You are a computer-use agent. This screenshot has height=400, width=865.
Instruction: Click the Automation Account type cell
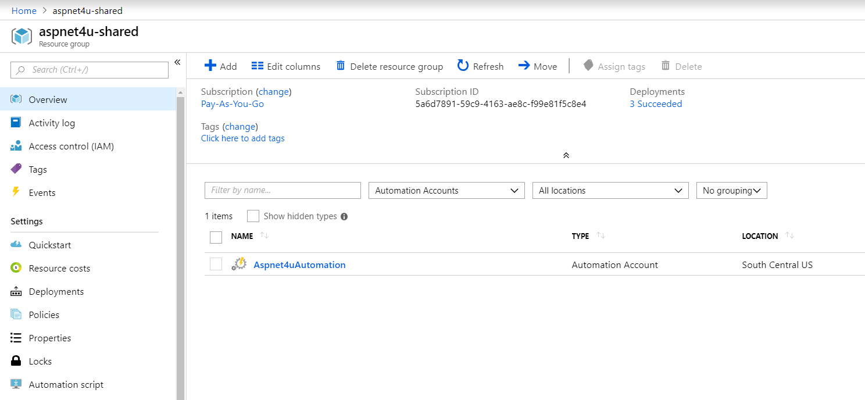tap(615, 265)
